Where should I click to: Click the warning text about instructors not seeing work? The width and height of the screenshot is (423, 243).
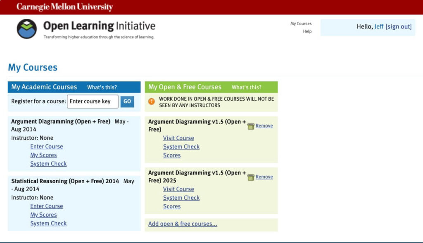tap(216, 102)
